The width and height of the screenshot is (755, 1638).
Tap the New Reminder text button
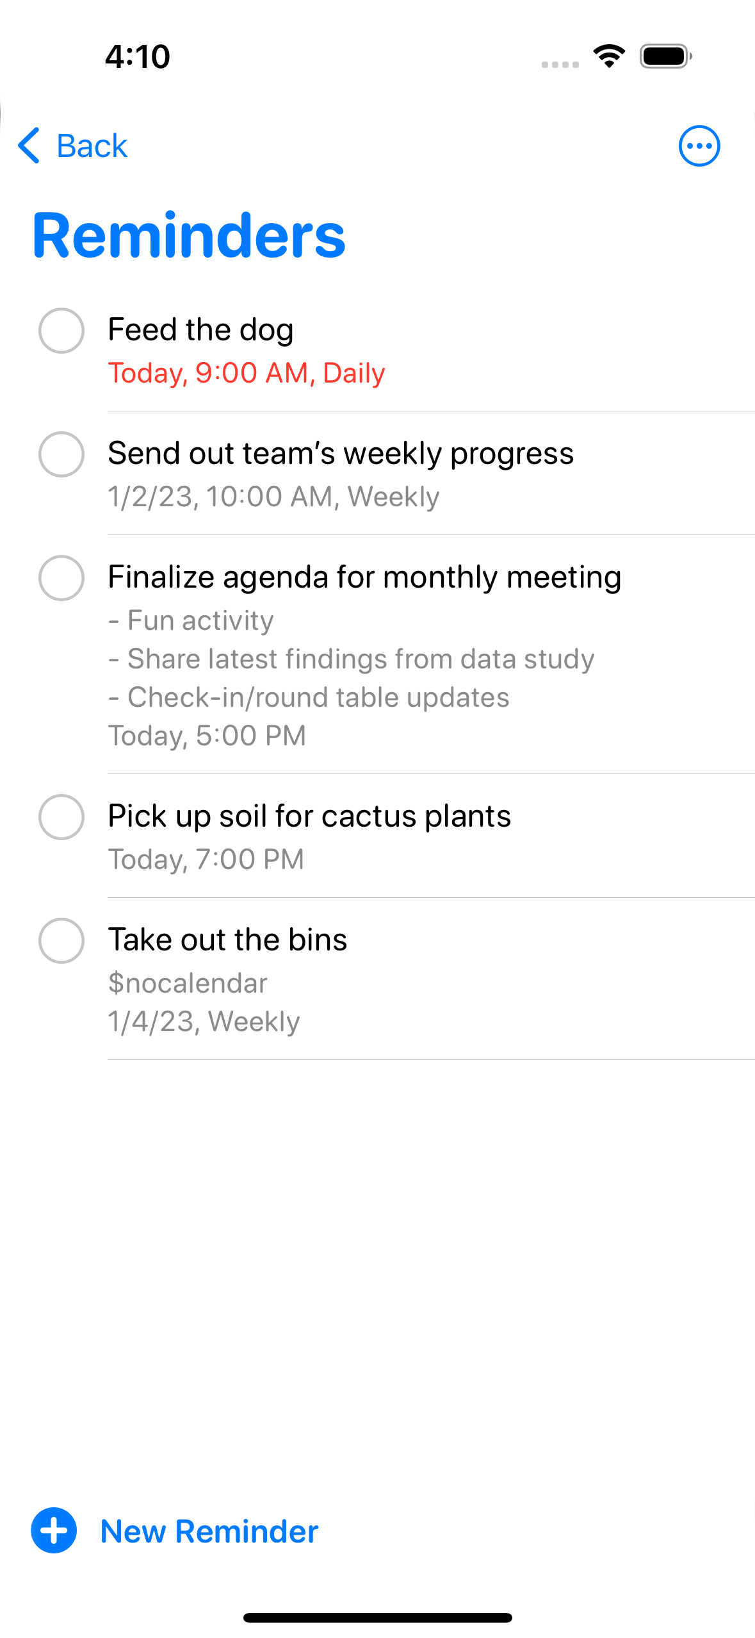pyautogui.click(x=209, y=1532)
